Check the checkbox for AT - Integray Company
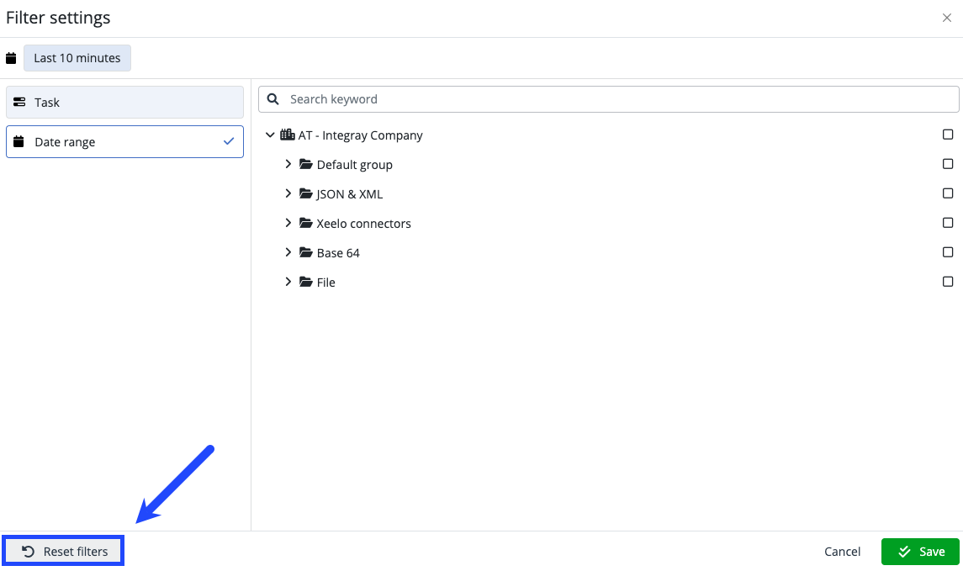The width and height of the screenshot is (963, 571). [948, 134]
